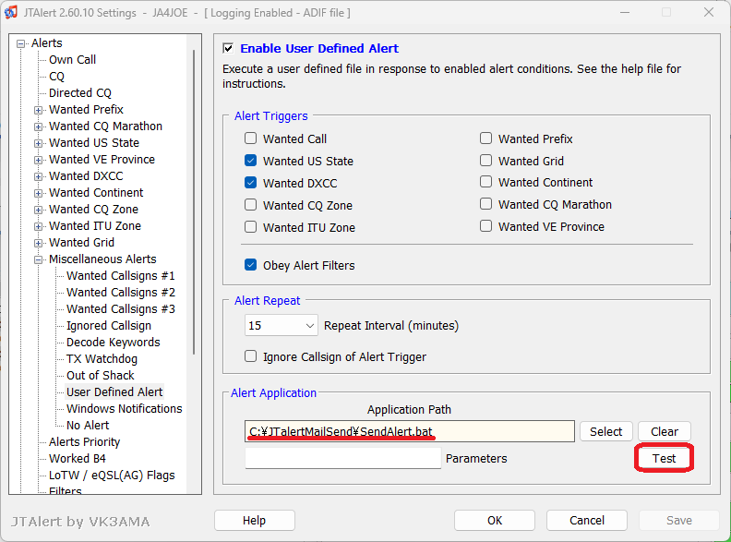The height and width of the screenshot is (542, 731).
Task: Toggle Enable User Defined Alert checkbox
Action: [228, 49]
